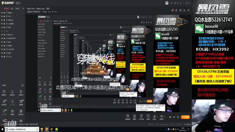This screenshot has width=235, height=132.
Task: Open the notification bell icon
Action: point(184,10)
